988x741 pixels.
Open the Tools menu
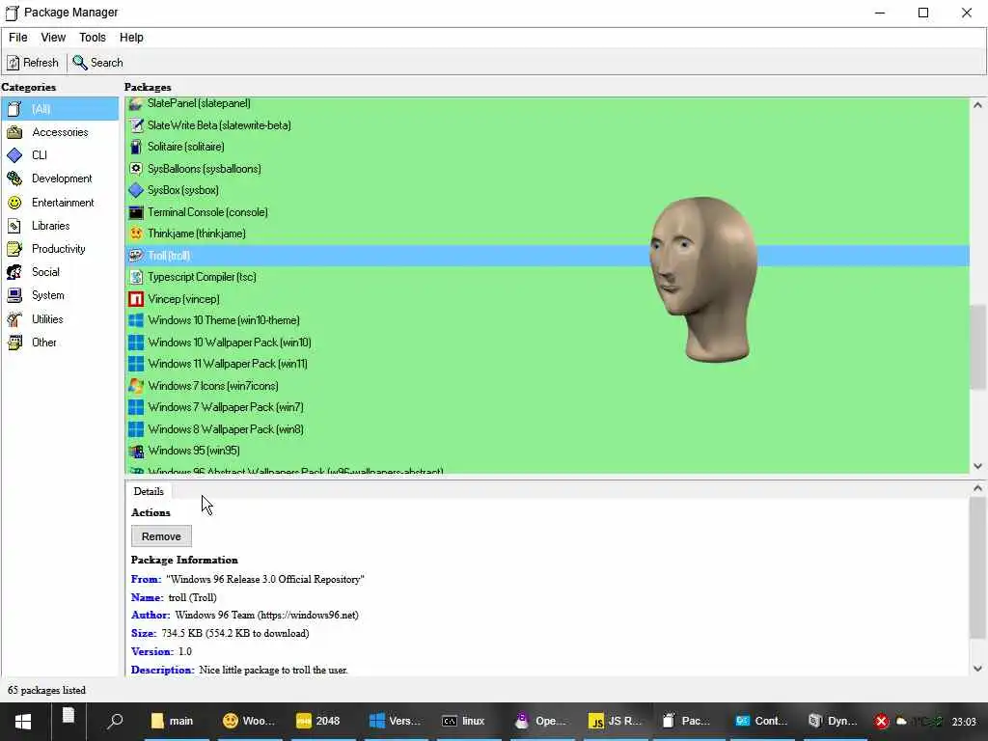(x=93, y=38)
